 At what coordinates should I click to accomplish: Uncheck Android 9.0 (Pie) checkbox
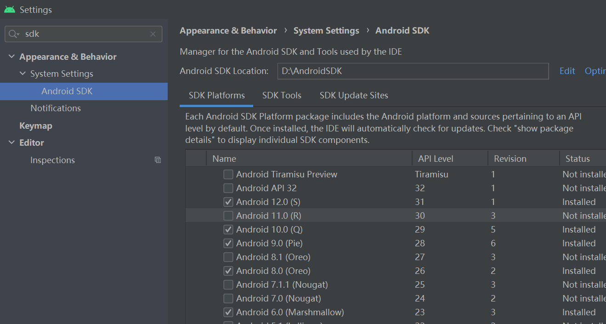[228, 243]
